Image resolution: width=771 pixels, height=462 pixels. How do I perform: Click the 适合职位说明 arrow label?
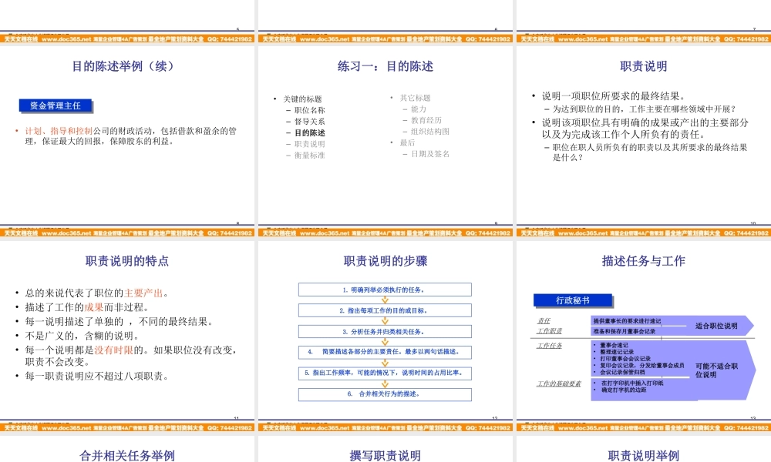[716, 326]
